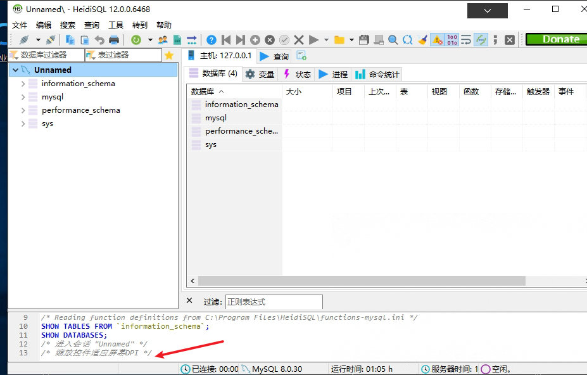Toggle the stop on errors warning icon
587x375 pixels.
[437, 40]
